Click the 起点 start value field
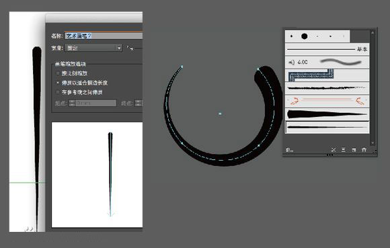390x248 pixels. (x=95, y=103)
